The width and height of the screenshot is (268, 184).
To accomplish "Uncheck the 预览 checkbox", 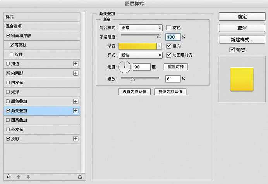I will pos(232,49).
